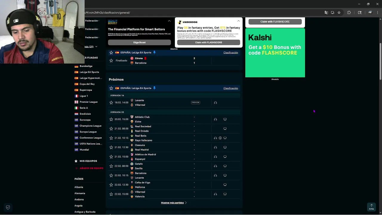Select Angola in Países list
This screenshot has width=382, height=215.
click(78, 206)
